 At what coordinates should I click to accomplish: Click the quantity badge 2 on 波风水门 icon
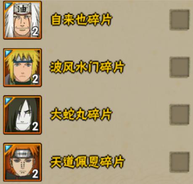tap(35, 79)
